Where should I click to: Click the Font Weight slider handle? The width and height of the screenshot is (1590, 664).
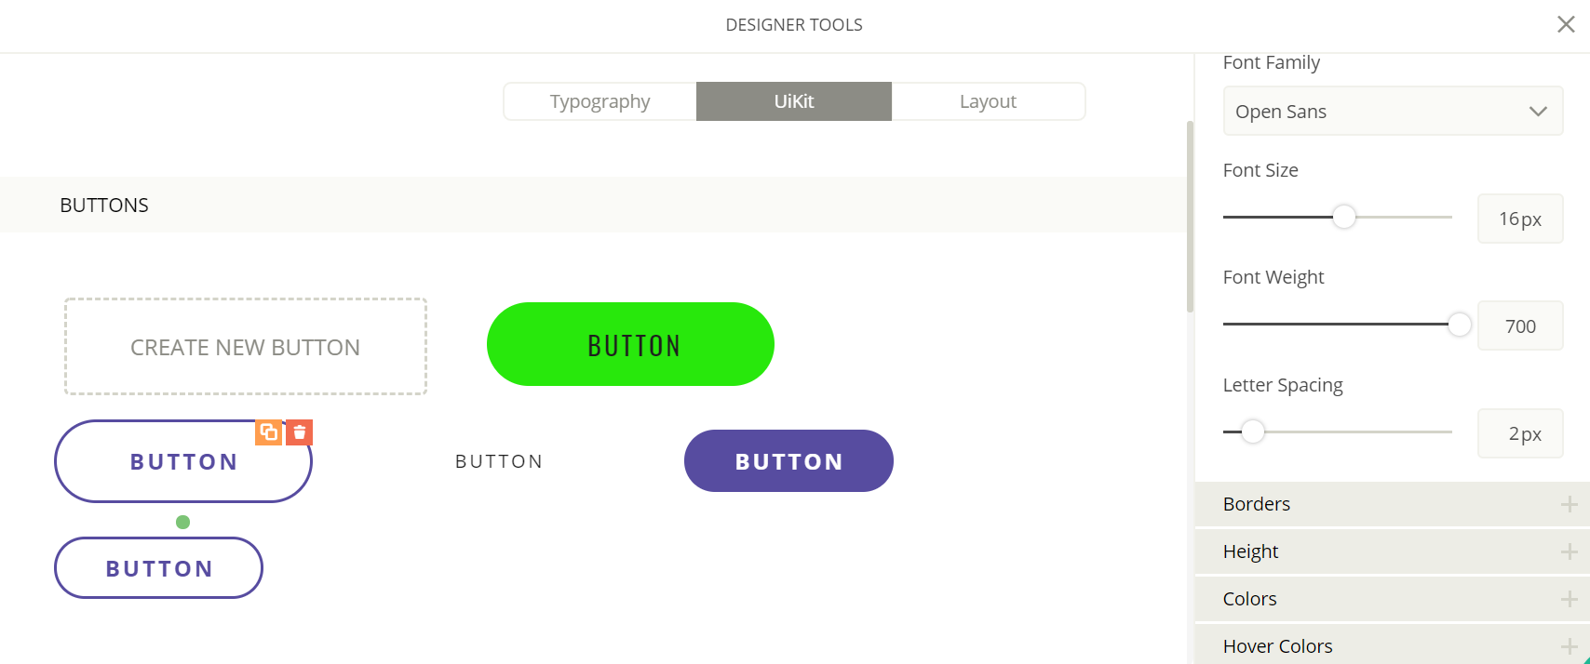[1459, 325]
